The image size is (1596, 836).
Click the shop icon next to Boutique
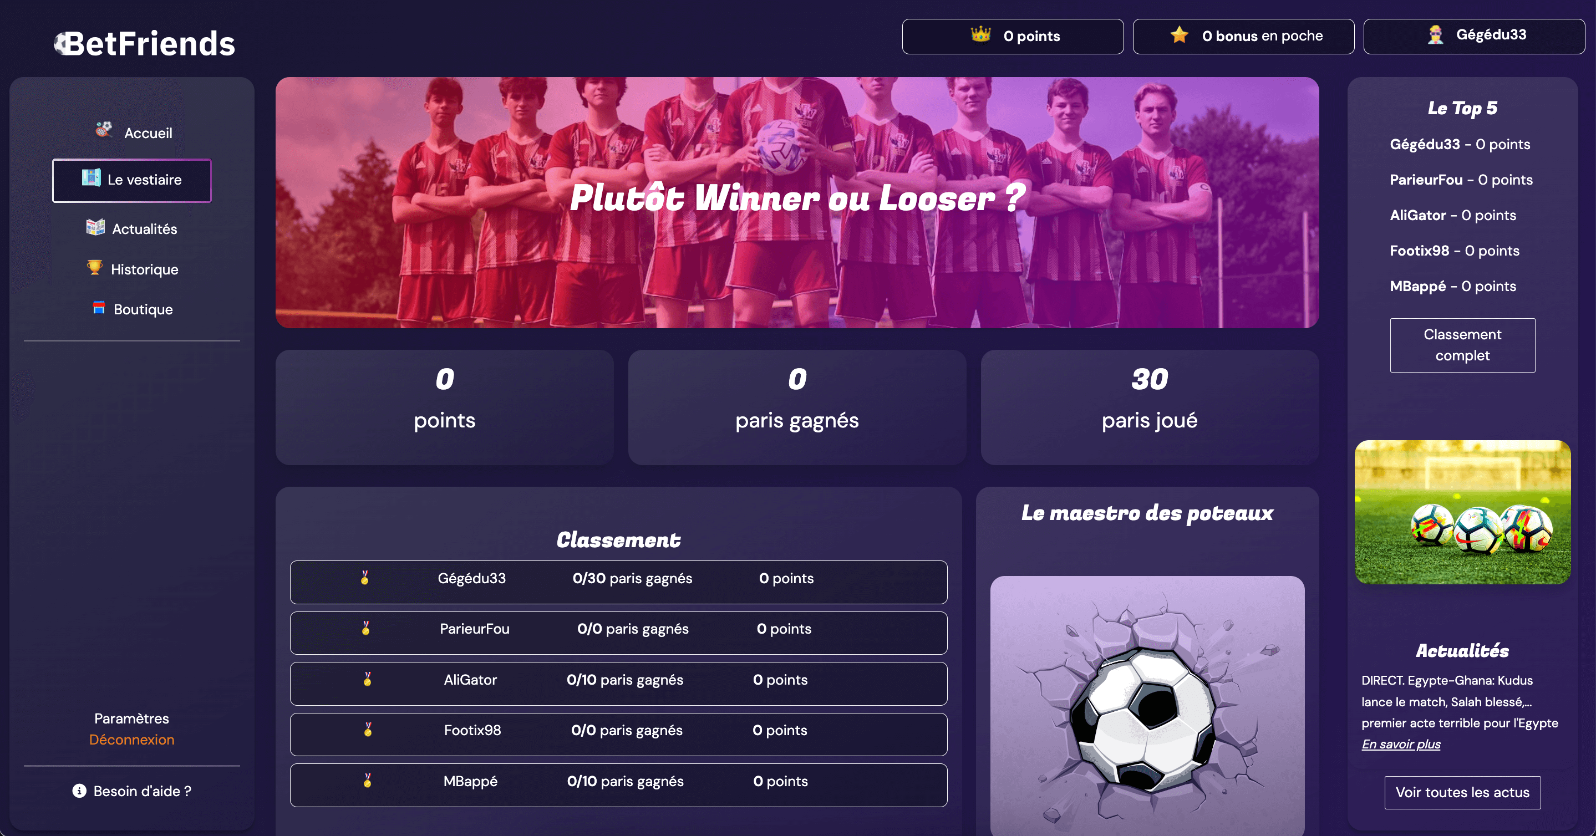point(99,308)
